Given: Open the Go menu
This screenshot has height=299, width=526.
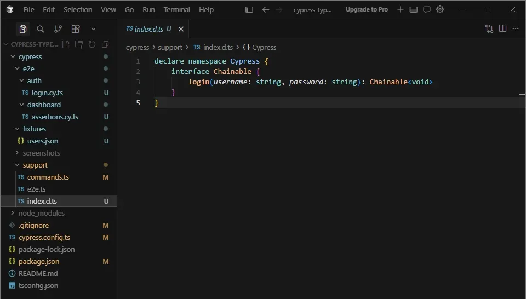Looking at the screenshot, I should (129, 10).
